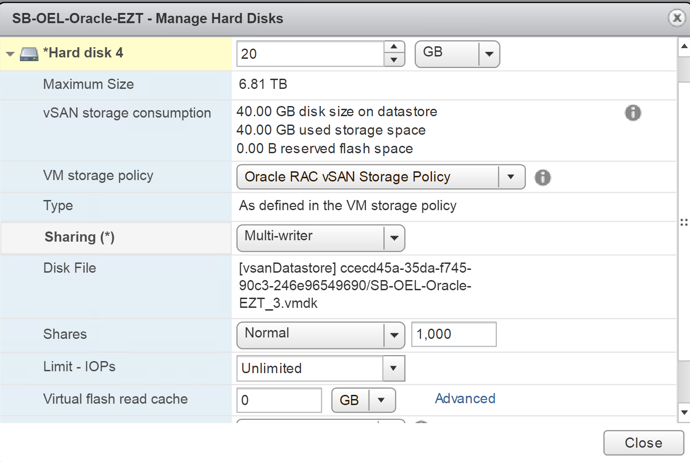
Task: Click the scrollbar down arrow
Action: pos(684,412)
